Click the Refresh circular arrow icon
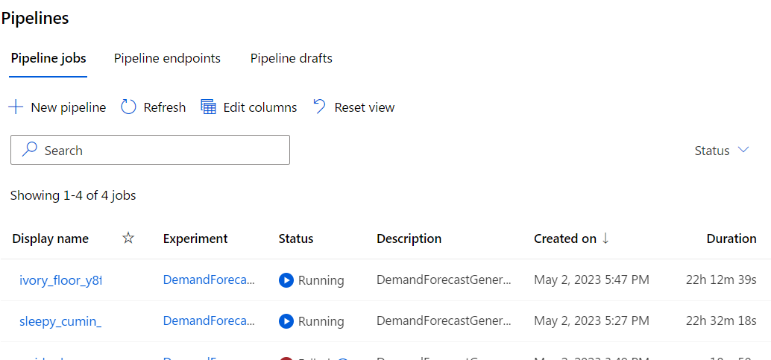This screenshot has height=360, width=771. tap(128, 107)
